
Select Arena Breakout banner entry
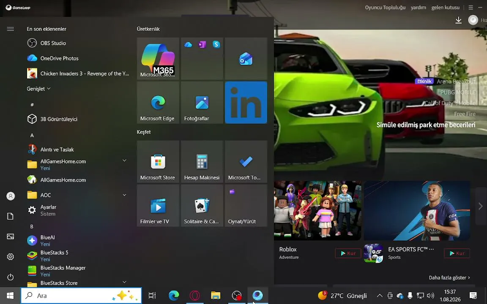point(456,81)
